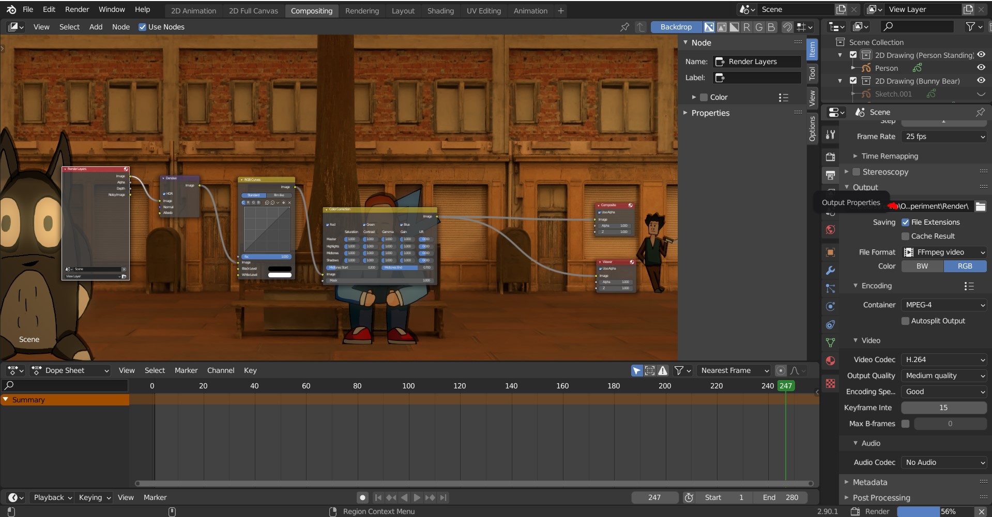992x517 pixels.
Task: Open the Physics properties tab
Action: point(830,306)
